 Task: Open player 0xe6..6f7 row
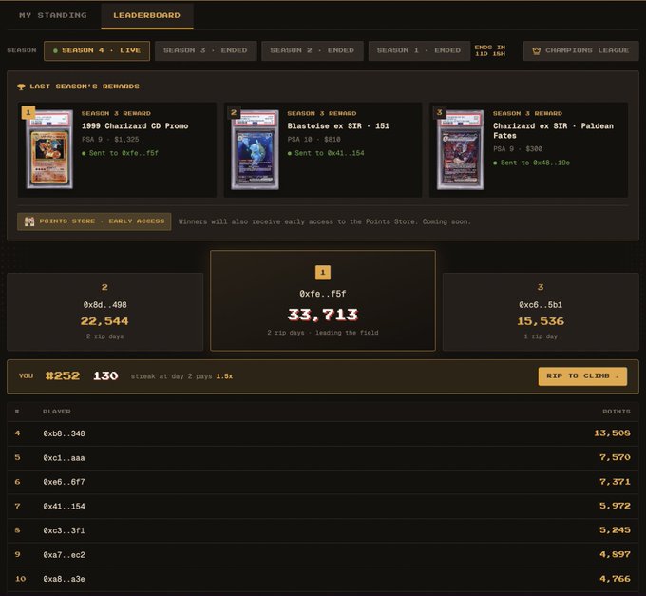(323, 482)
